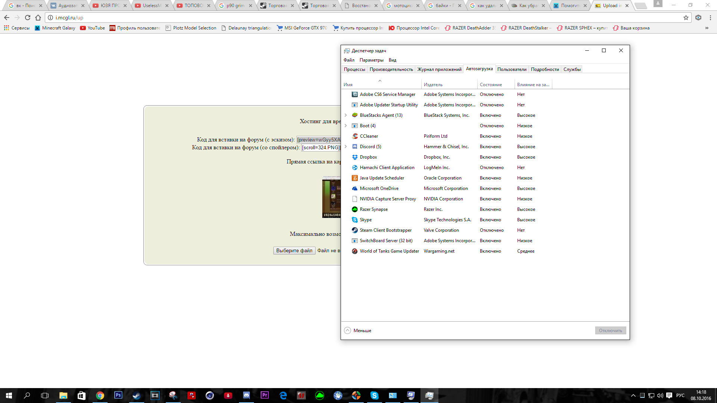Select the Skype icon in Autostart list
717x403 pixels.
[x=355, y=220]
